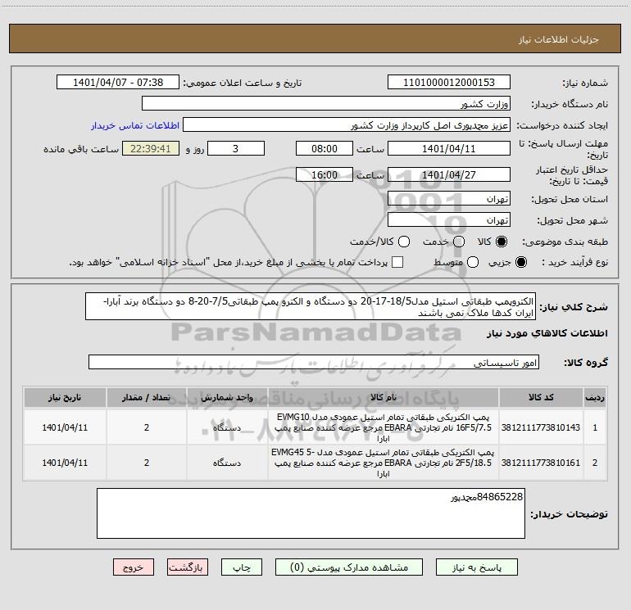
Task: Click the دستگاه unit cell in row 2
Action: pyautogui.click(x=227, y=463)
